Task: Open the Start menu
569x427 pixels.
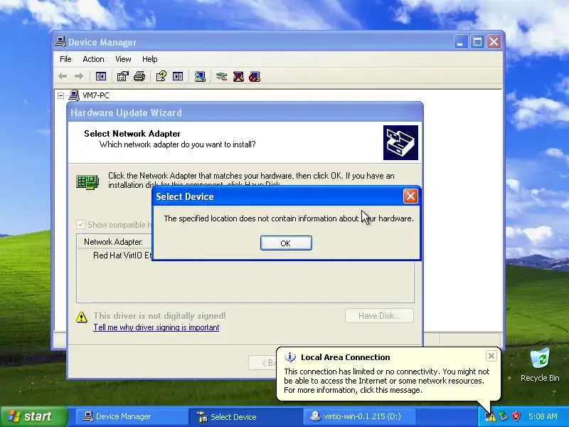Action: 34,416
